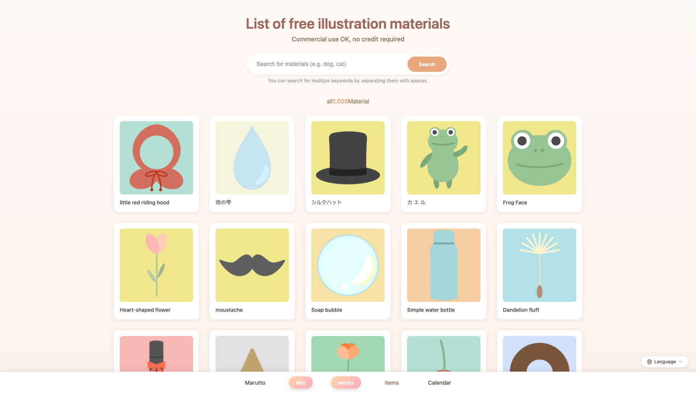Focus the material search input field
Screen dimensions: 696x393
328,64
